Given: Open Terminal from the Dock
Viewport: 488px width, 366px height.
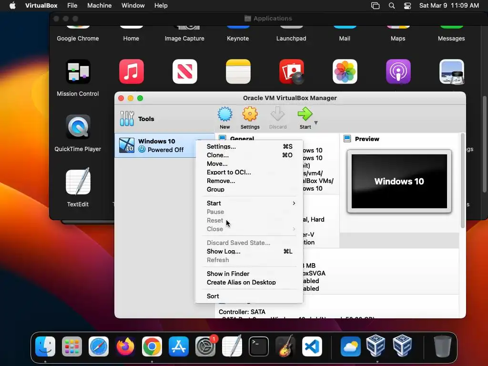Looking at the screenshot, I should pyautogui.click(x=259, y=346).
